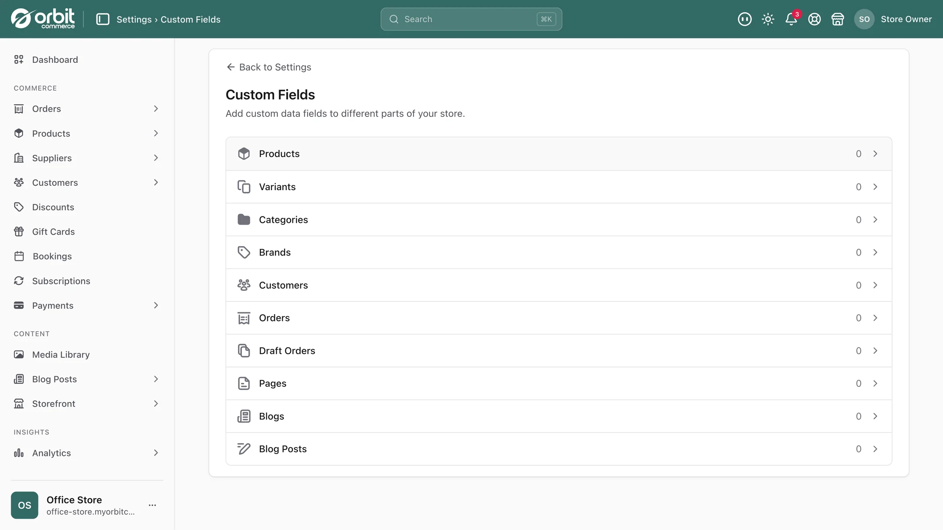943x530 pixels.
Task: Click the chevron on the Blogs row
Action: pyautogui.click(x=875, y=416)
